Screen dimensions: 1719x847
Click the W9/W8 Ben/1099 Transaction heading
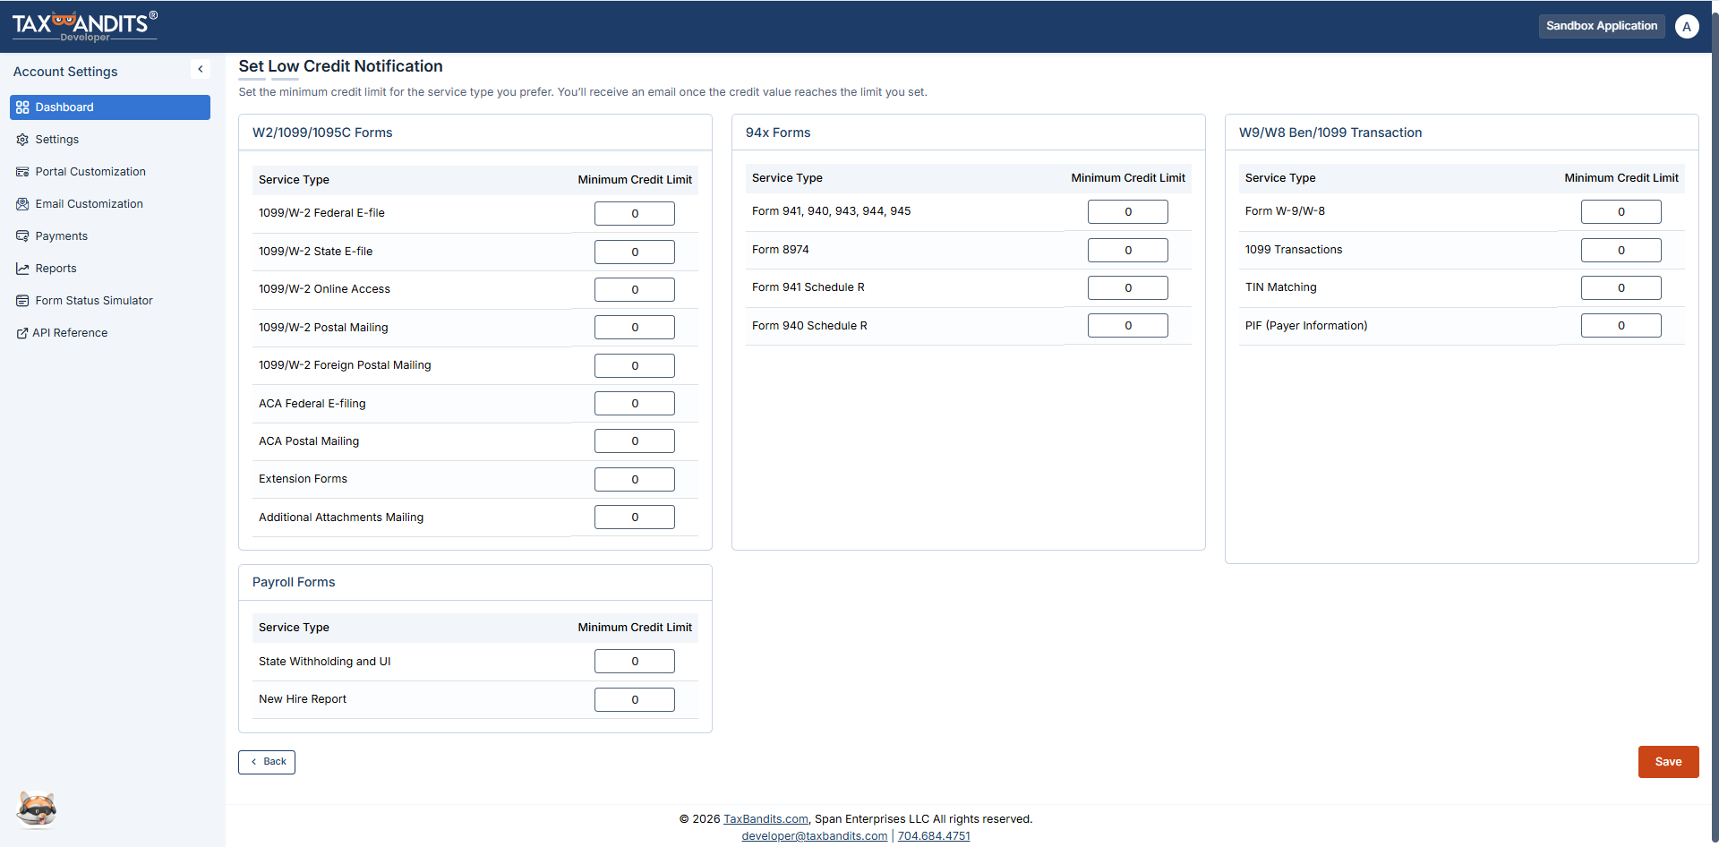pyautogui.click(x=1330, y=133)
